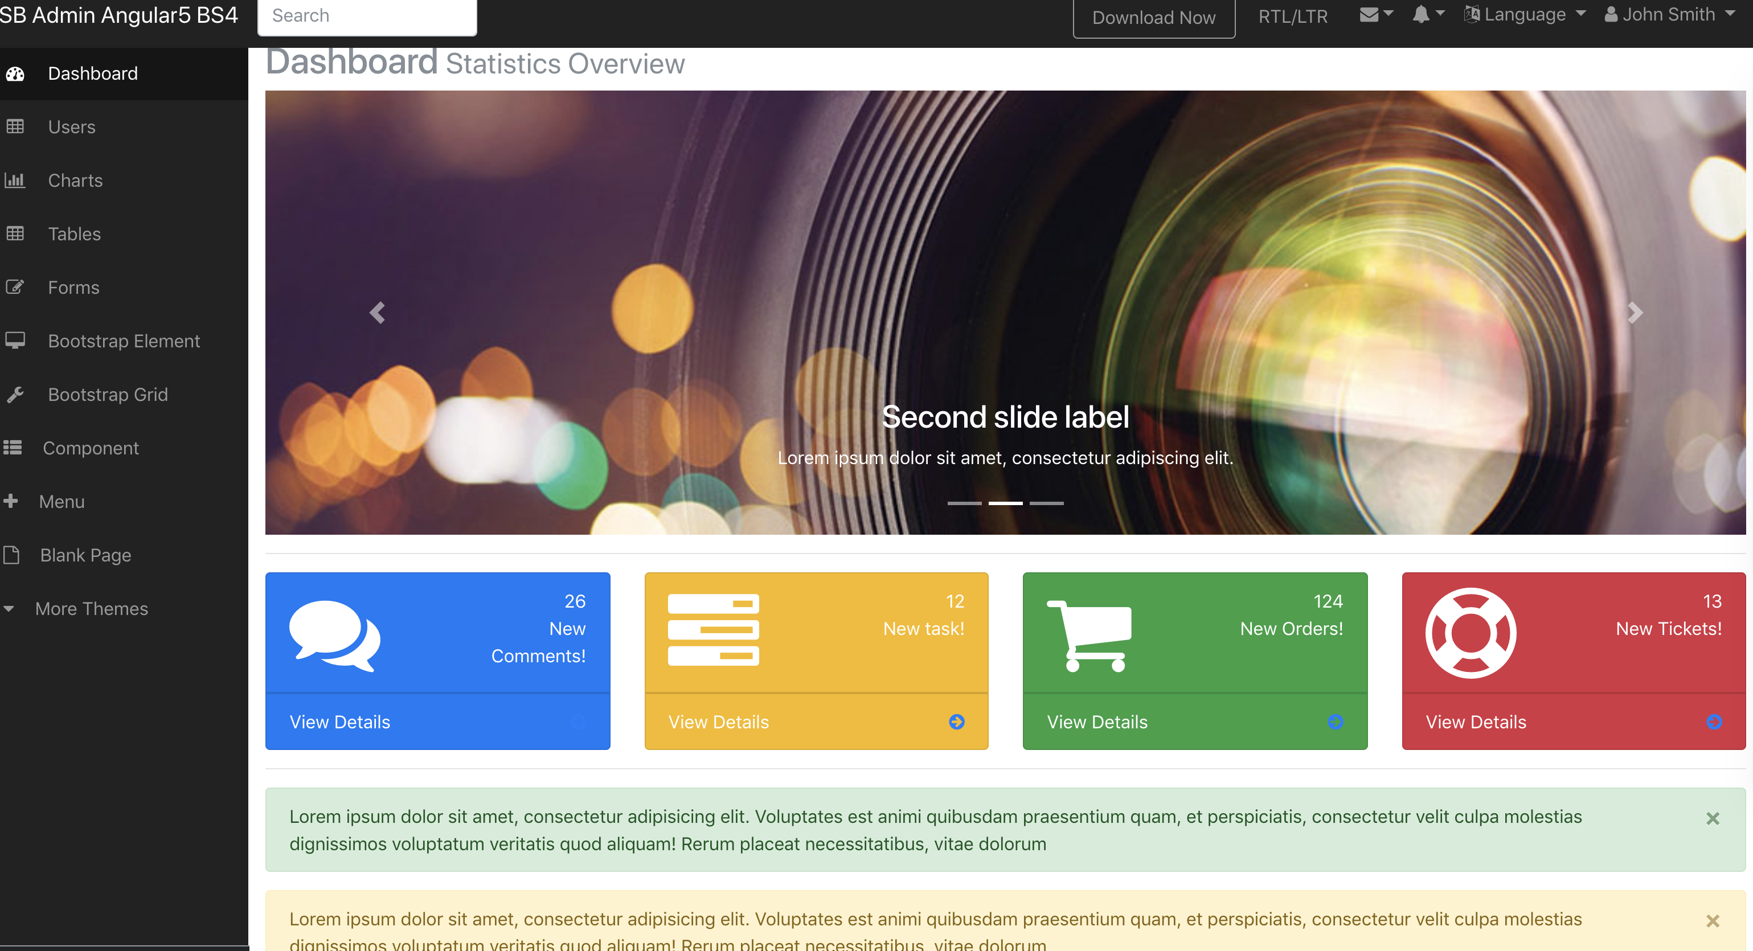
Task: Click the Bootstrap Grid wrench icon
Action: point(15,395)
